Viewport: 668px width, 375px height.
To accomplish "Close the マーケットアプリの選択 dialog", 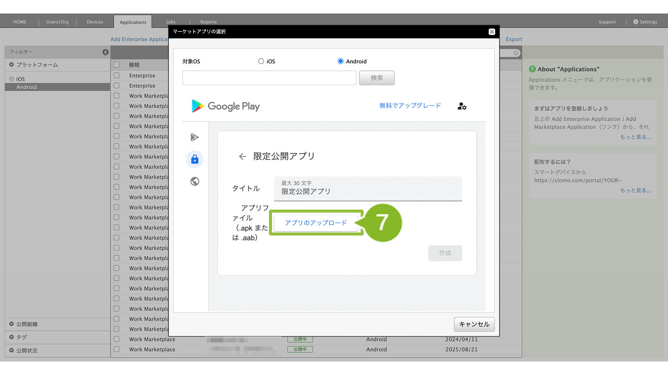I will tap(491, 32).
